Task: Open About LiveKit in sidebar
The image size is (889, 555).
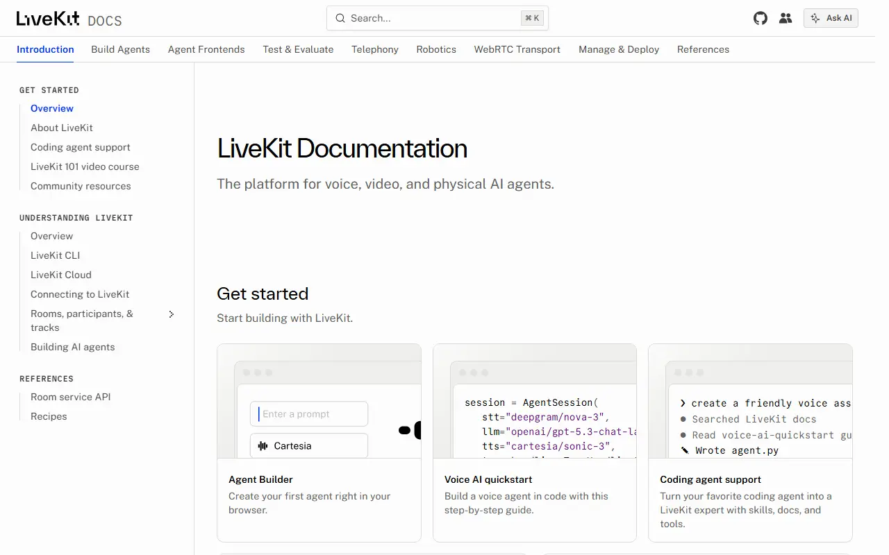Action: click(62, 128)
